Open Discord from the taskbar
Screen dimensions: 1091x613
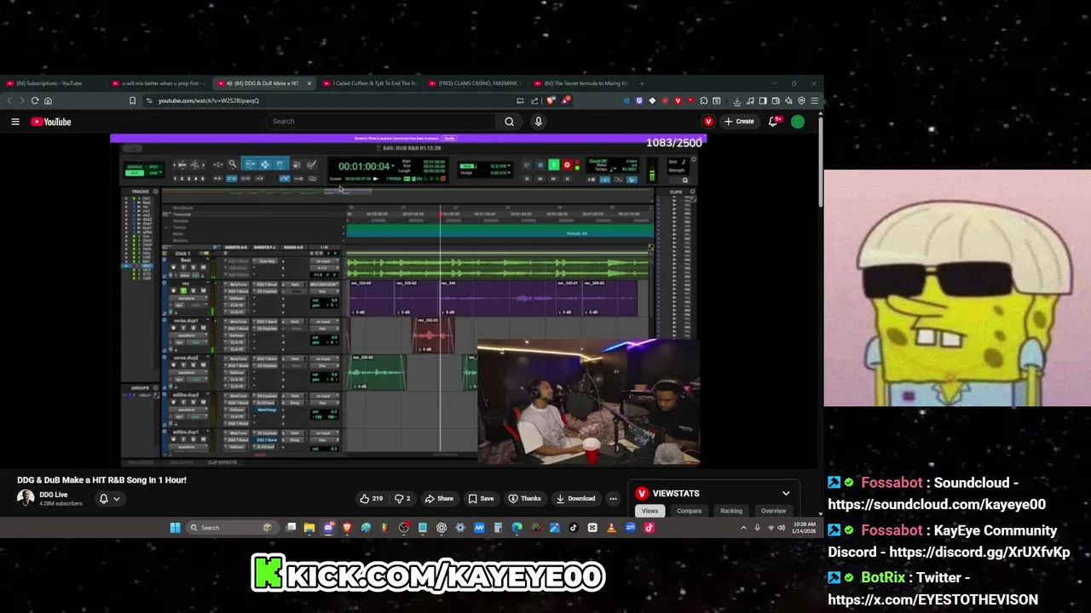pos(329,528)
